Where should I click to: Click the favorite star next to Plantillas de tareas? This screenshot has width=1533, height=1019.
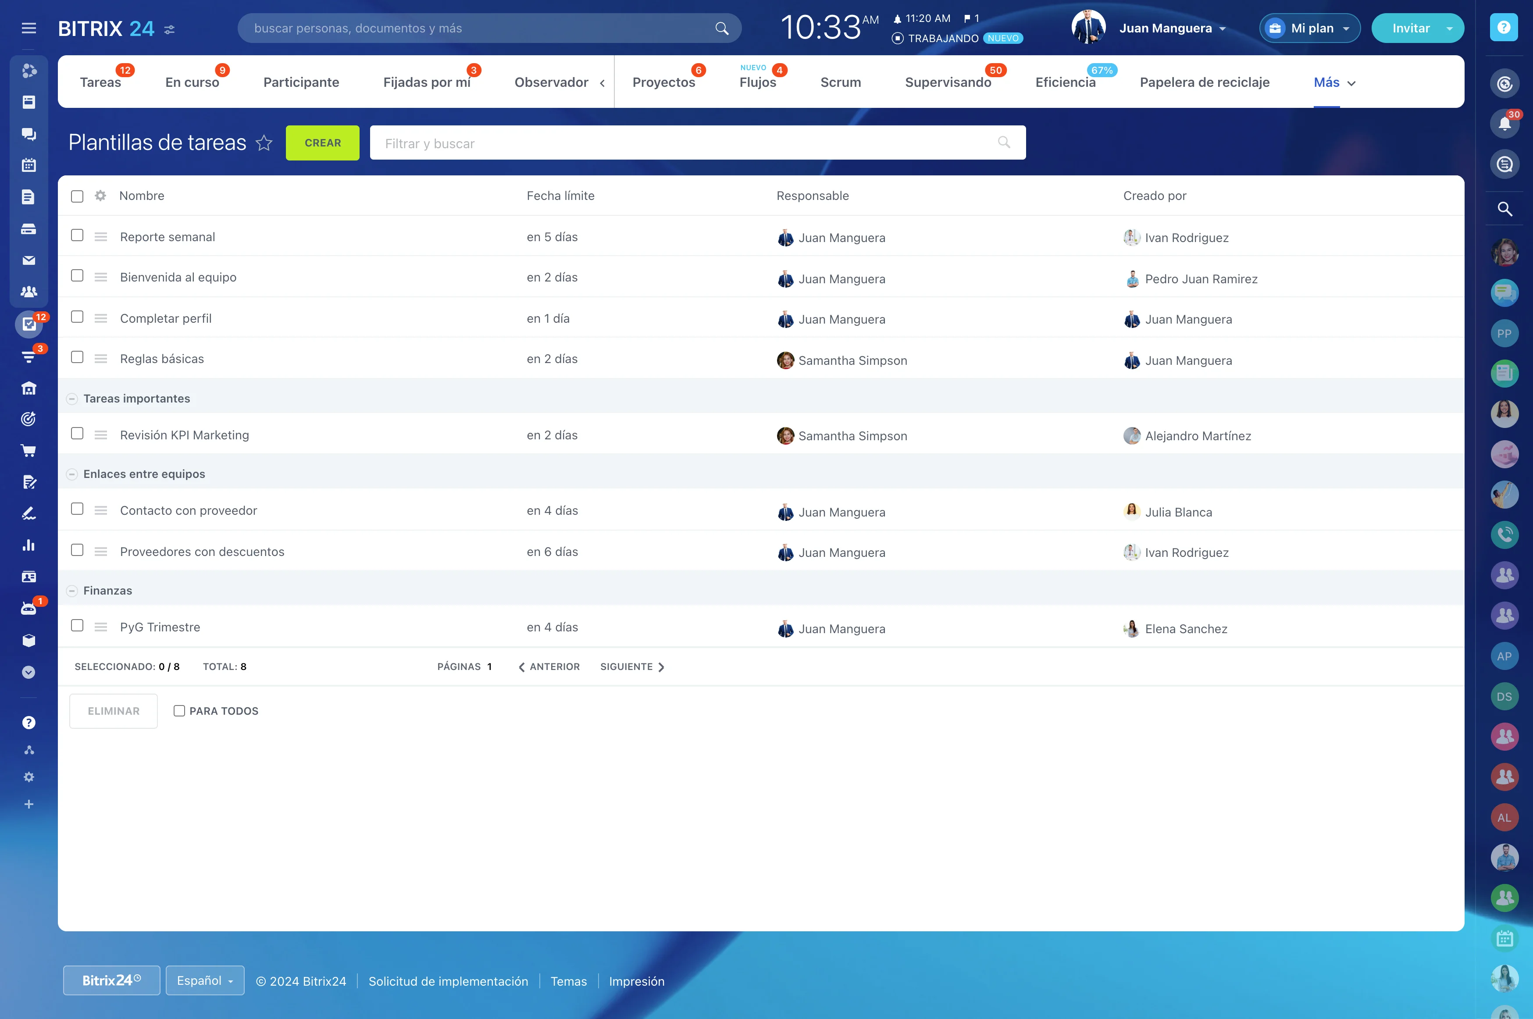(264, 143)
